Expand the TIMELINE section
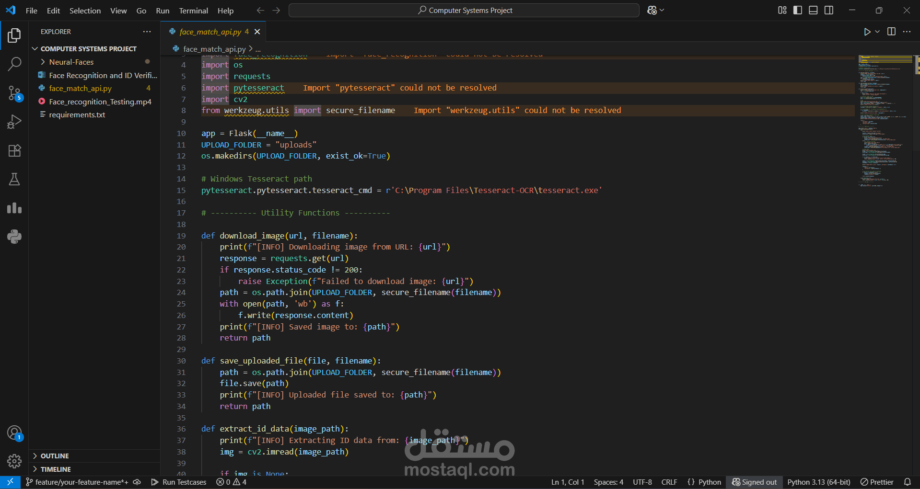920x489 pixels. (56, 469)
